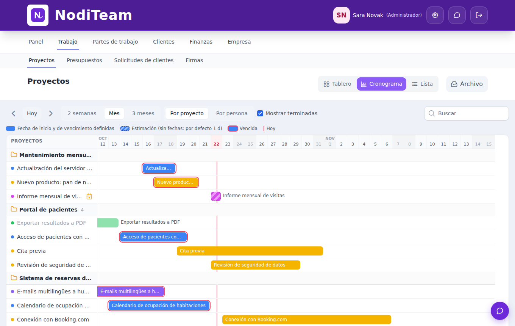Log out using the exit icon
Viewport: 515px width, 326px height.
click(x=479, y=15)
